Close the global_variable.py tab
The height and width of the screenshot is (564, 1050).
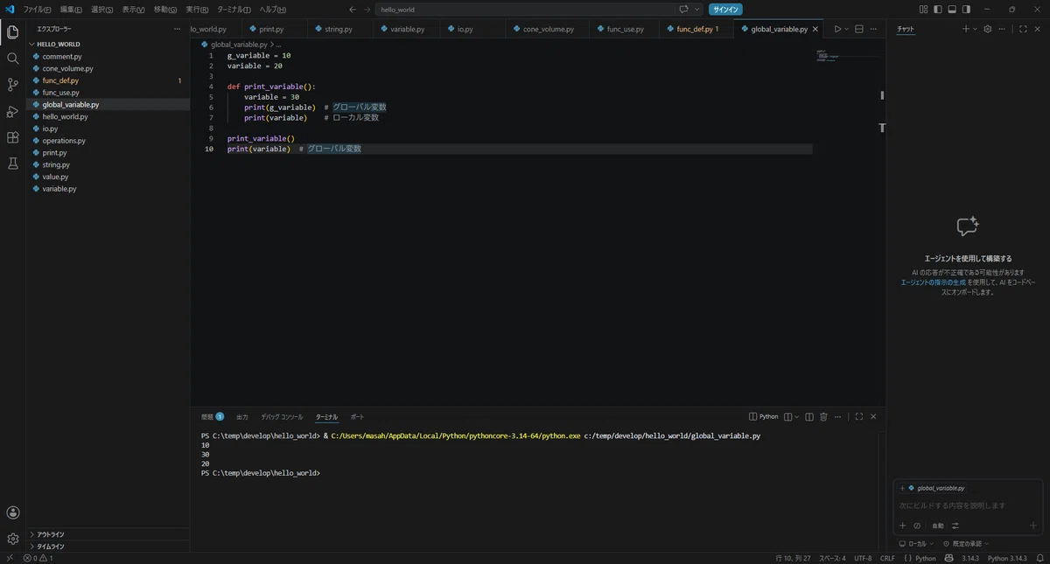815,29
